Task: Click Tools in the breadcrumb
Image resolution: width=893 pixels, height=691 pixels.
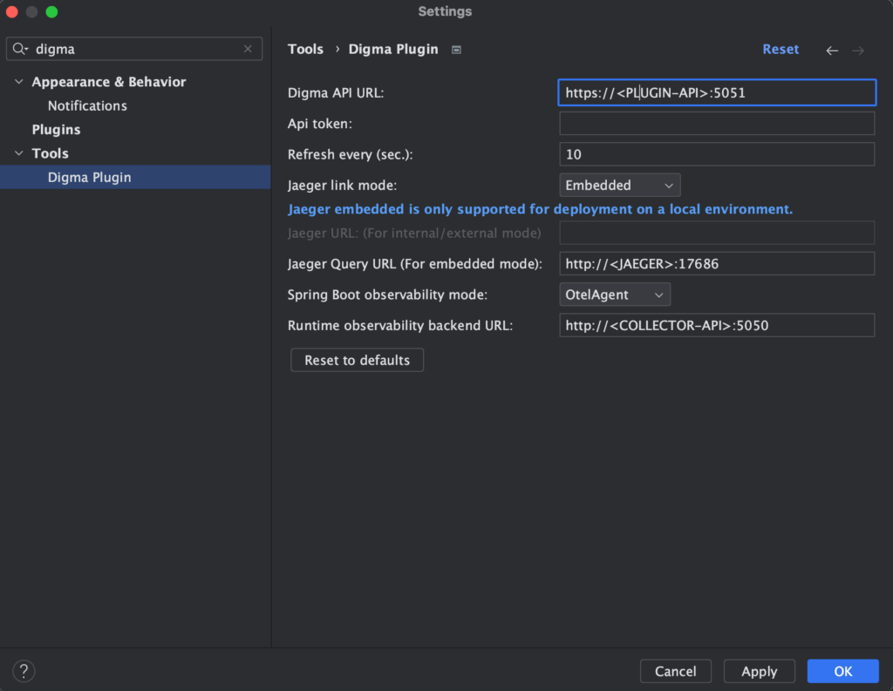Action: [x=305, y=50]
